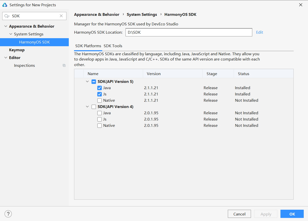
Task: Check Native under API Version 5
Action: 100,100
